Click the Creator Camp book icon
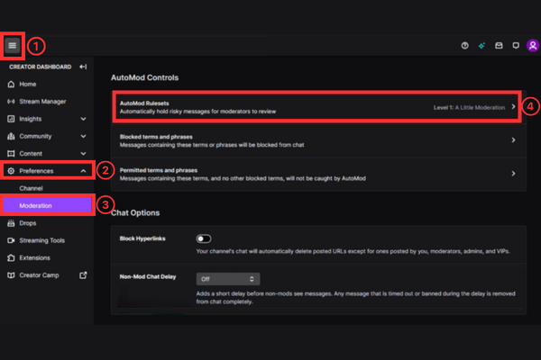Viewport: 541px width, 360px height. pyautogui.click(x=11, y=275)
